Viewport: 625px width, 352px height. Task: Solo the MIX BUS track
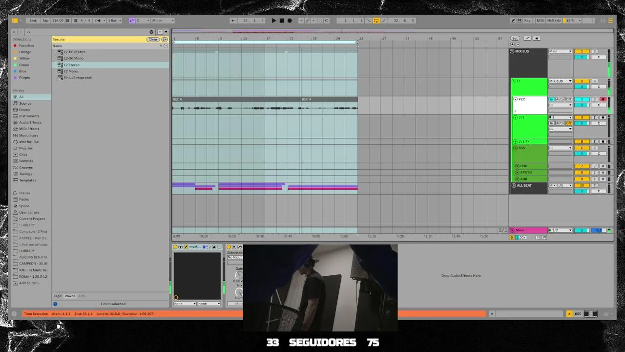point(595,51)
